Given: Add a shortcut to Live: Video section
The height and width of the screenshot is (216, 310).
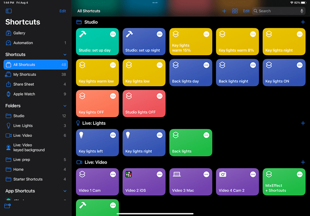Looking at the screenshot, I should click(303, 162).
